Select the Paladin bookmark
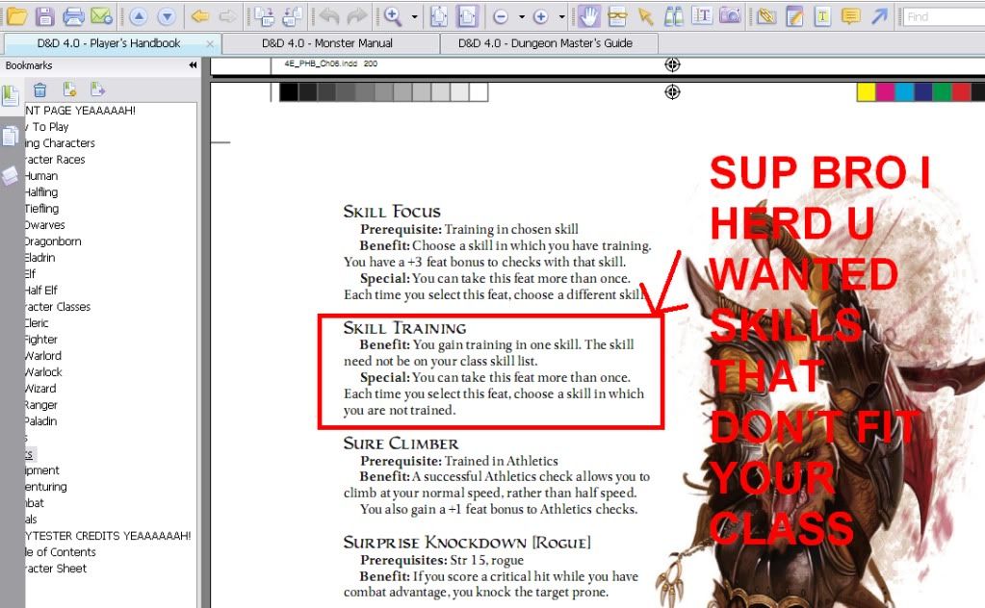The height and width of the screenshot is (608, 985). (40, 421)
